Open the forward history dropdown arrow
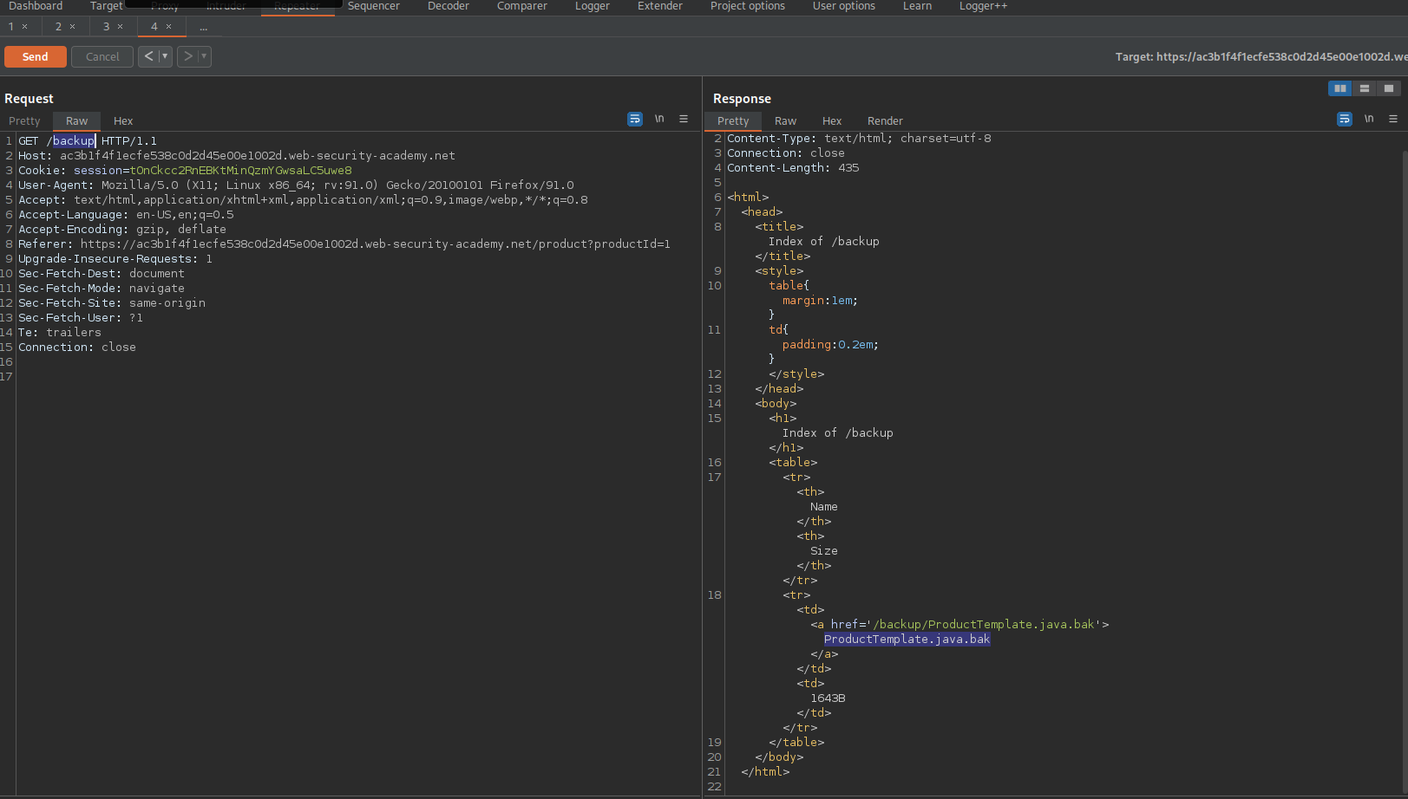This screenshot has width=1408, height=799. pyautogui.click(x=205, y=56)
